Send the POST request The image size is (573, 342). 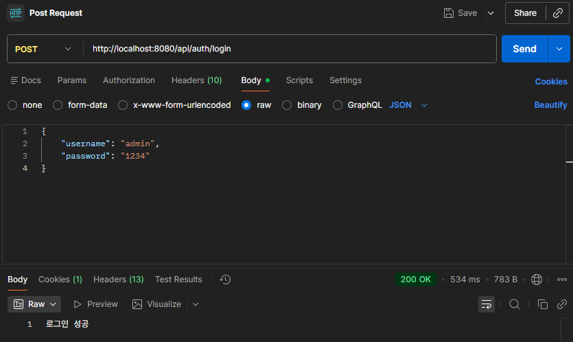pyautogui.click(x=524, y=49)
